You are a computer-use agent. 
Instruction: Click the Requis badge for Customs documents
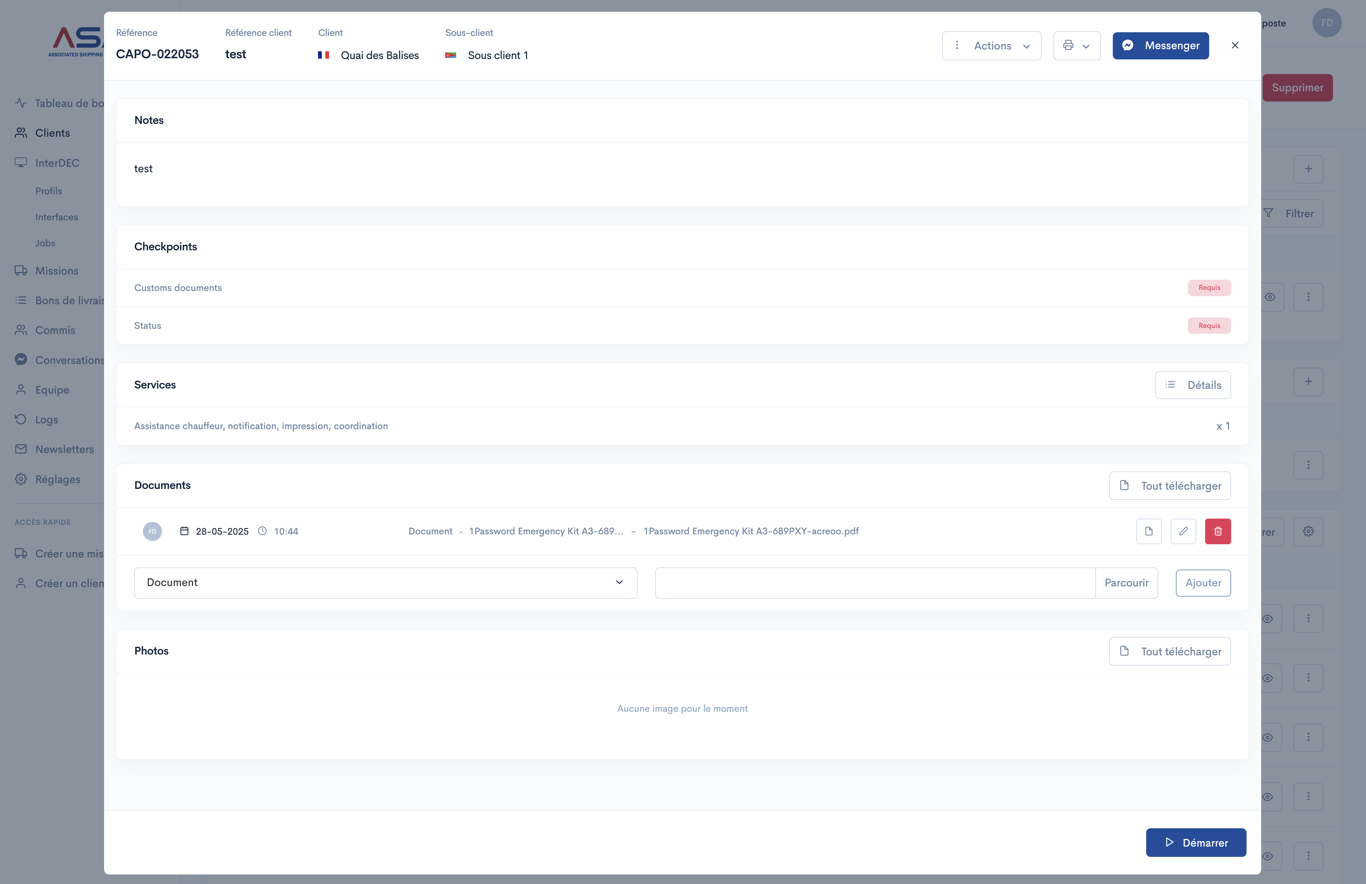pos(1209,288)
